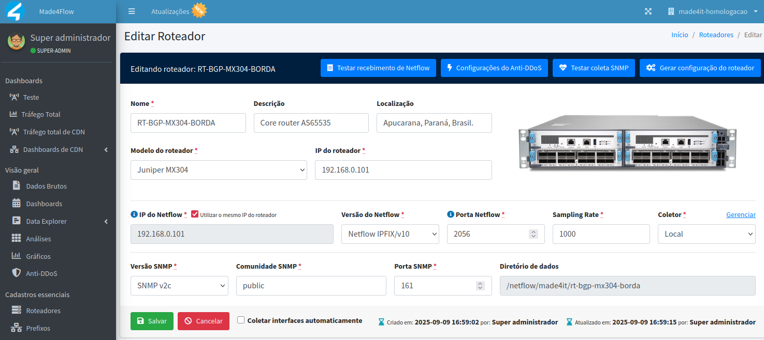Click the info icon beside IP do Netflow
This screenshot has width=764, height=340.
click(134, 214)
